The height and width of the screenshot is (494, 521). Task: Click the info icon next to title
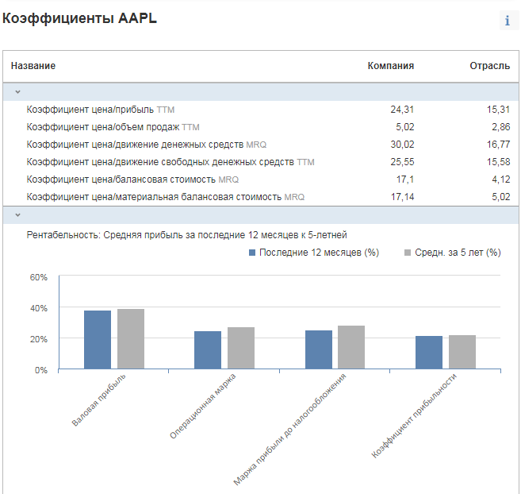coord(508,21)
